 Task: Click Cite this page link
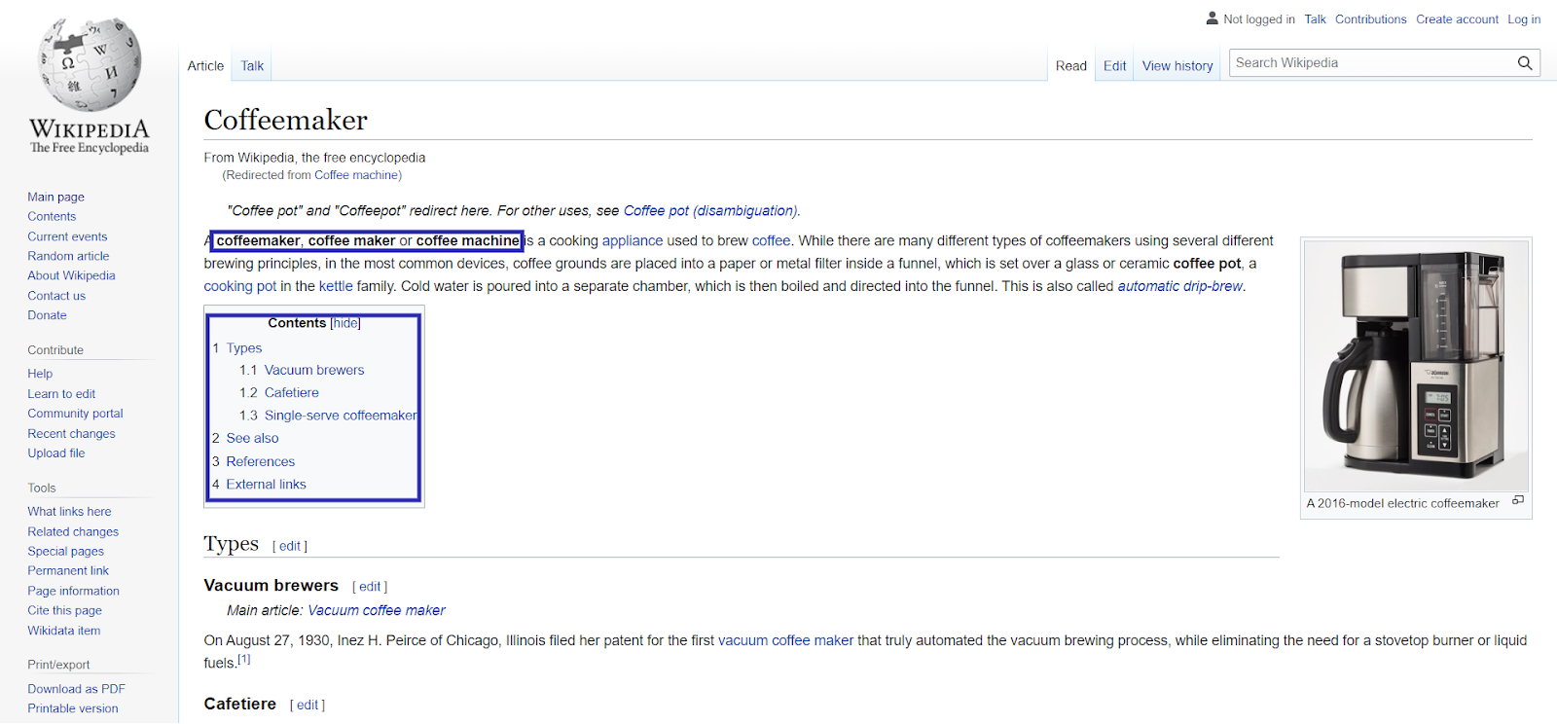[x=64, y=611]
